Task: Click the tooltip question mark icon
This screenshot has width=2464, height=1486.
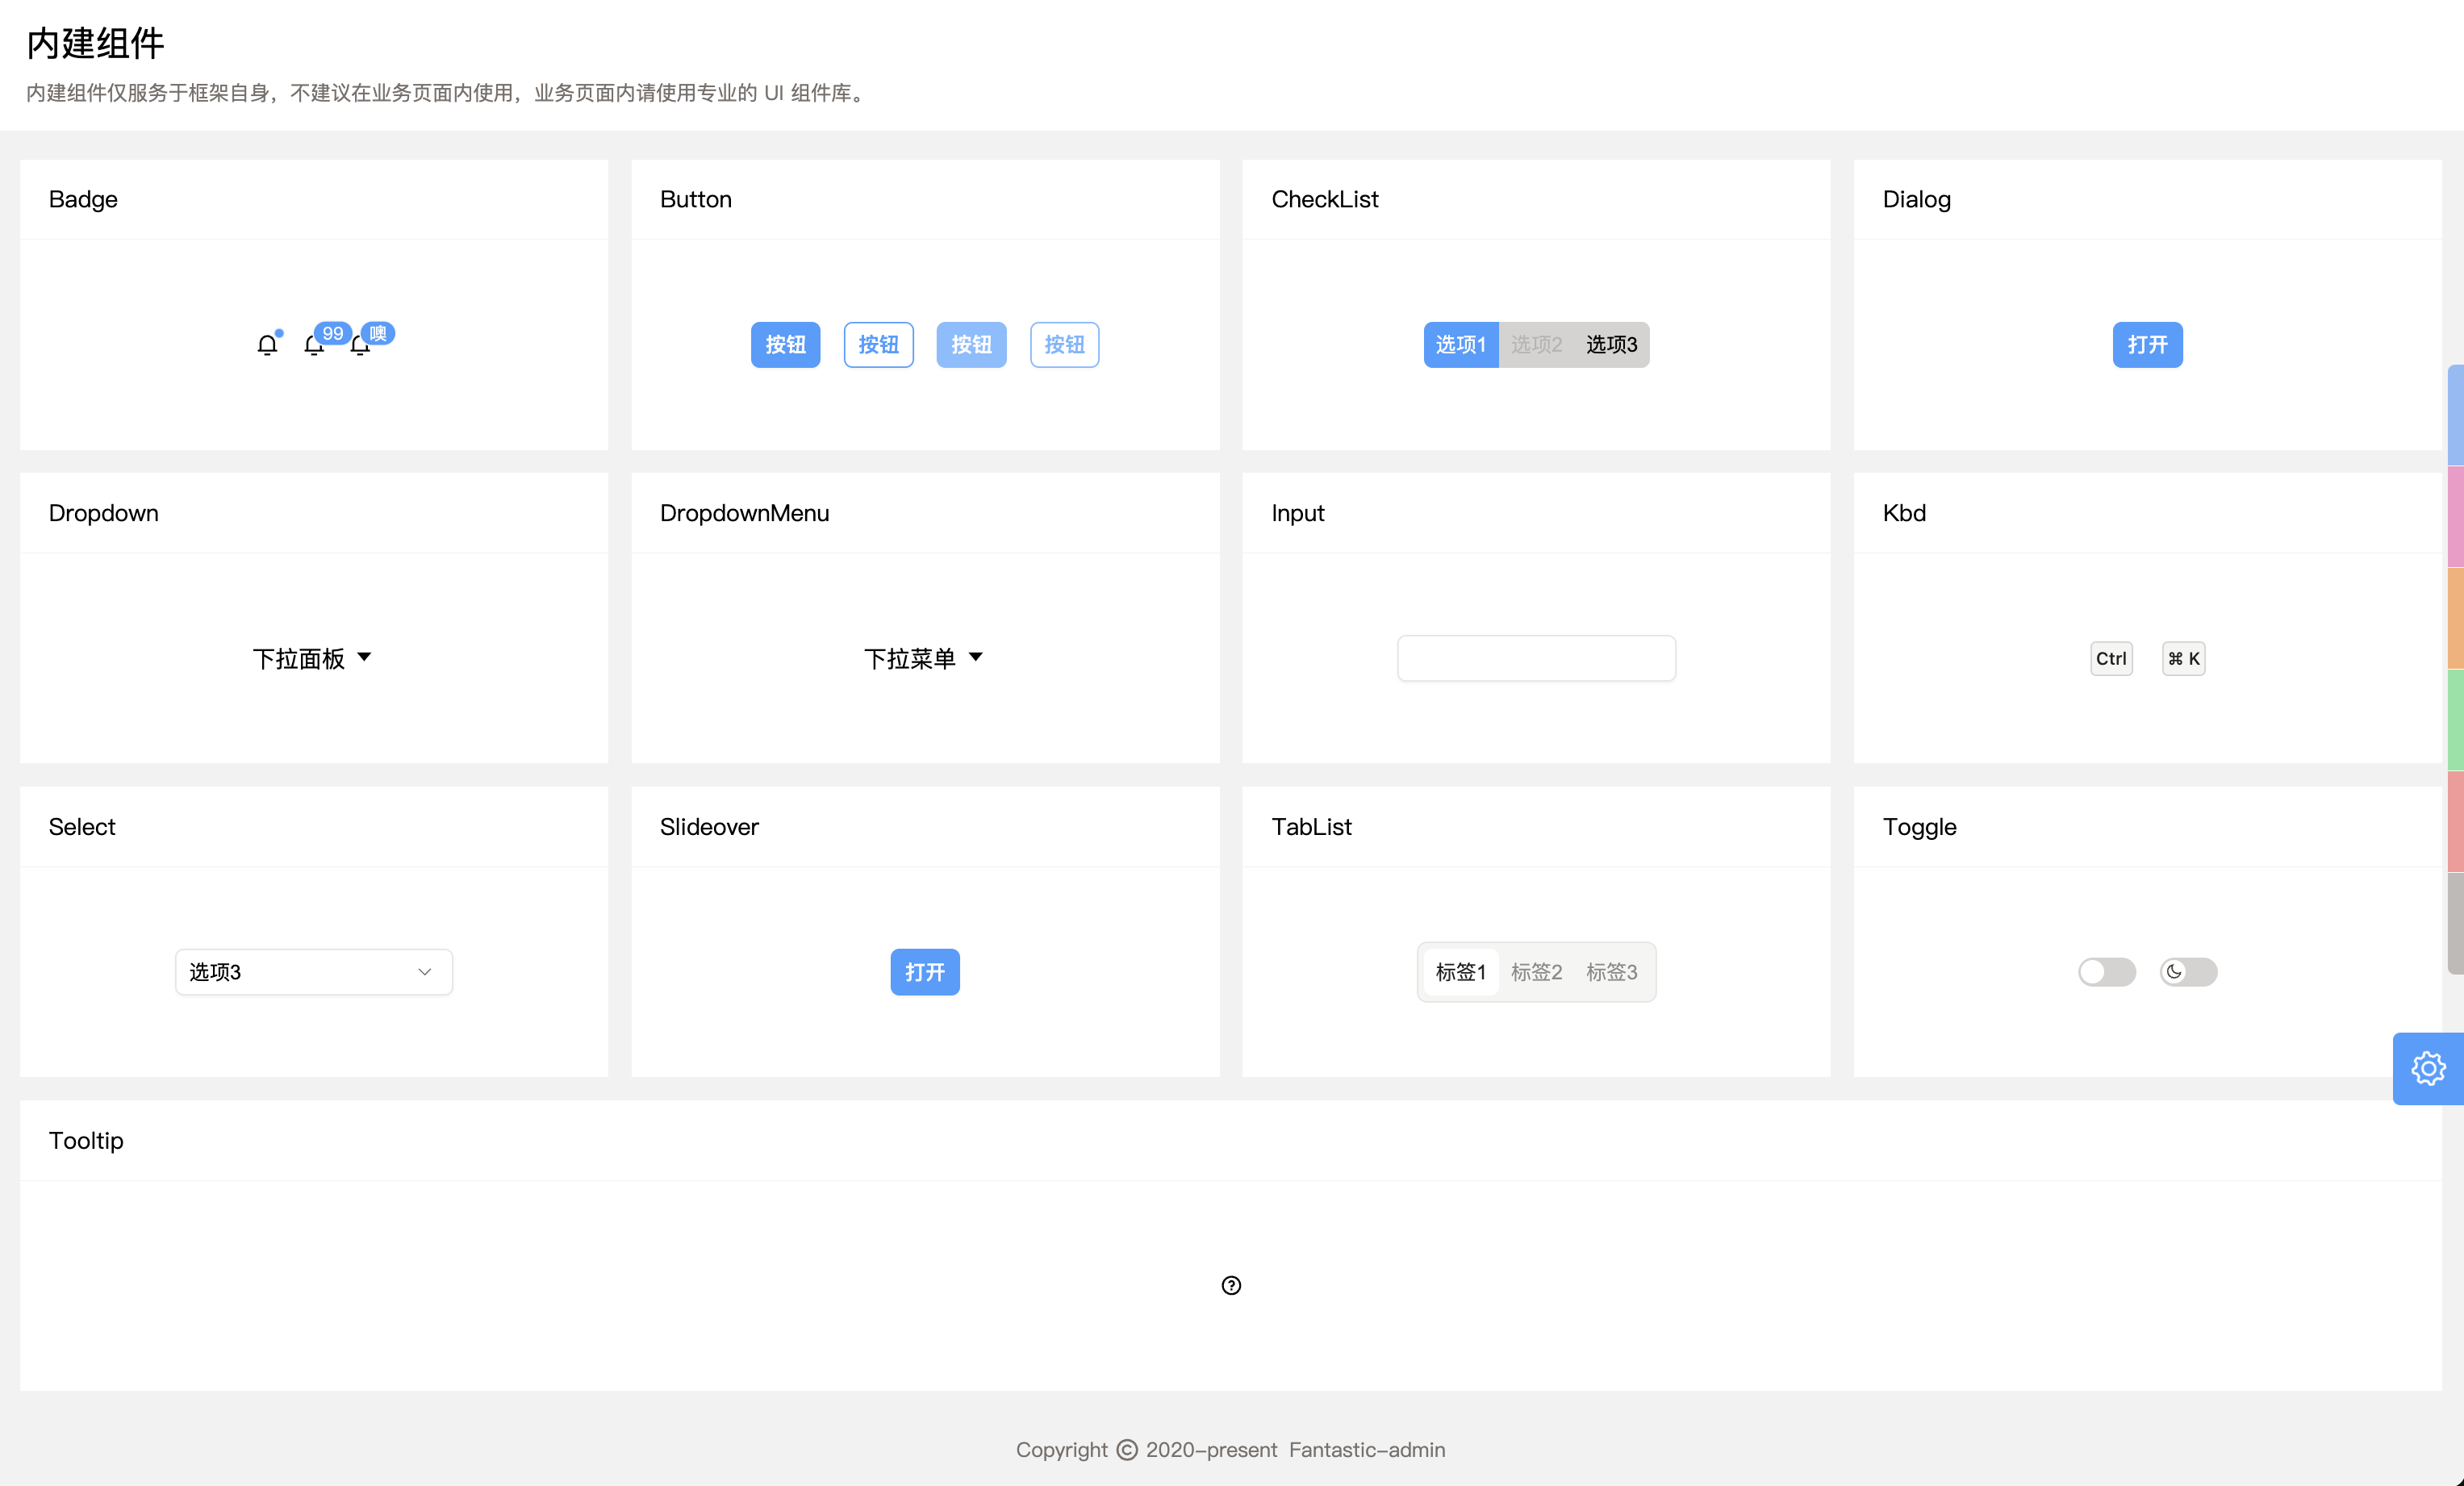Action: tap(1231, 1285)
